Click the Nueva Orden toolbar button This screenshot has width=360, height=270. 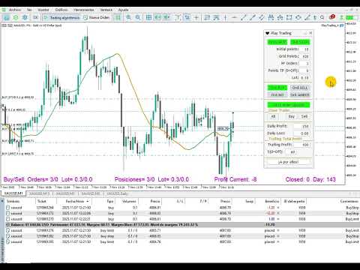[96, 17]
